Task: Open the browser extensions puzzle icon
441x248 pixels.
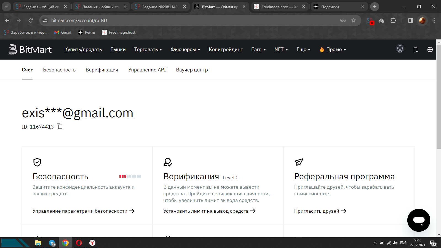Action: [393, 20]
